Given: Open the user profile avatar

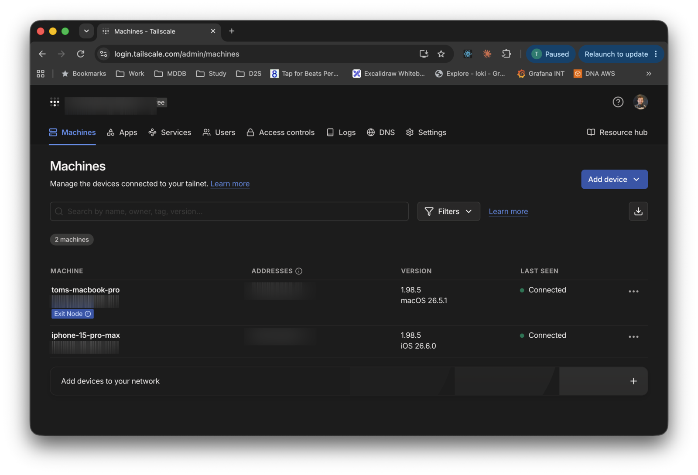Looking at the screenshot, I should pyautogui.click(x=640, y=102).
